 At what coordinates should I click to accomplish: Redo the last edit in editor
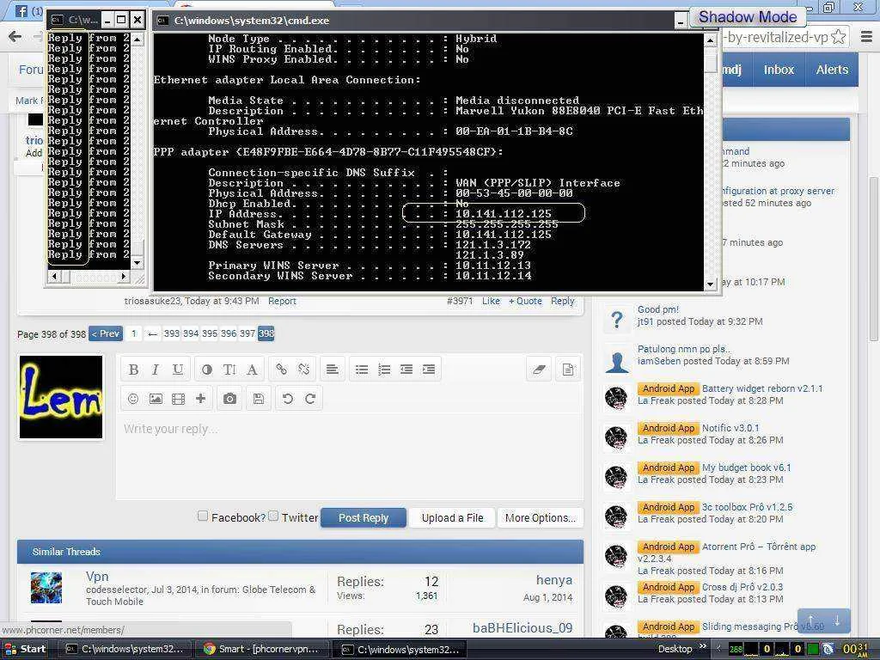pos(309,399)
